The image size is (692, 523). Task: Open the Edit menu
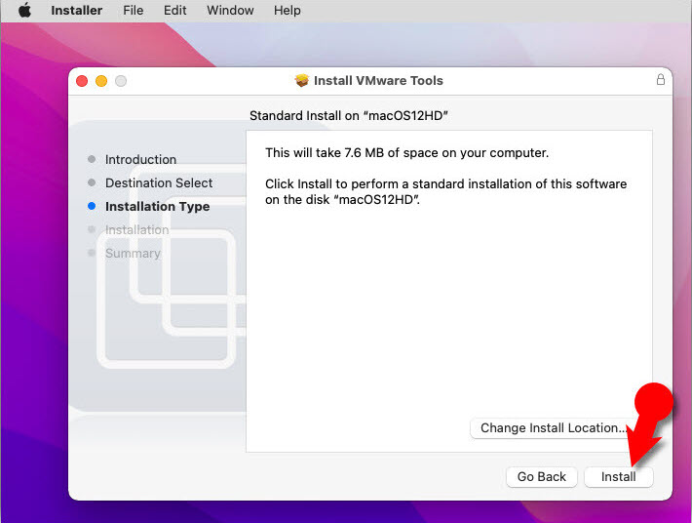(175, 11)
